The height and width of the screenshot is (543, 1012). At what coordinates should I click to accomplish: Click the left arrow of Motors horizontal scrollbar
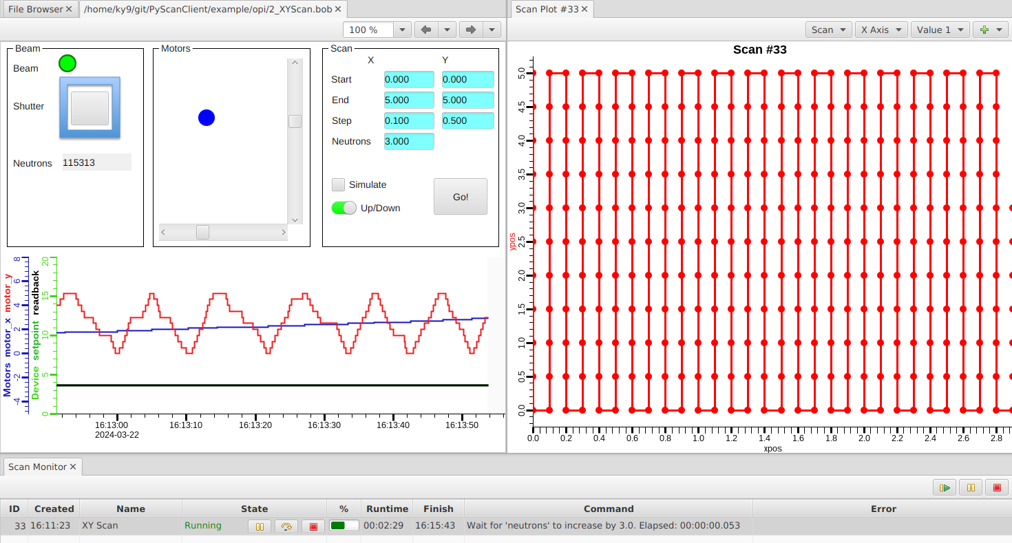tap(163, 233)
